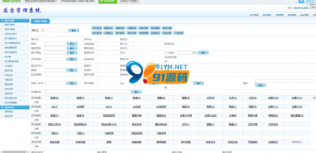
Task: Click 更改 under the 备注 field
Action: [x=260, y=85]
